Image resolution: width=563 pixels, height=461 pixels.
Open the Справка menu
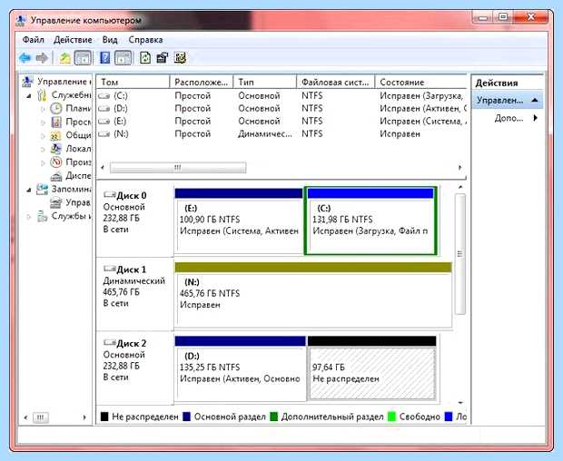145,39
